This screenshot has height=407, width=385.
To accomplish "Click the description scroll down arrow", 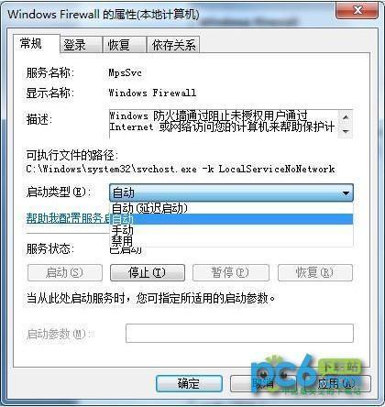I will (346, 131).
